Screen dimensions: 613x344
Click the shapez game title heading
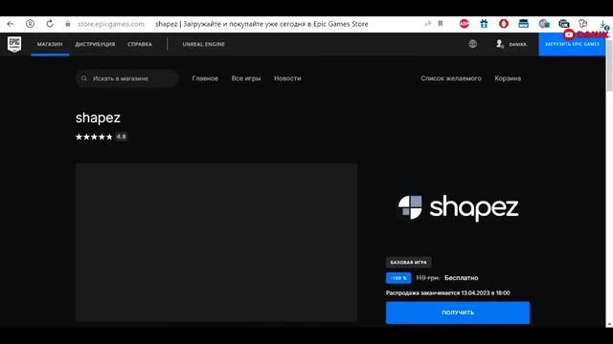98,118
